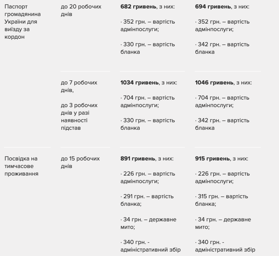Click the "Паспорт громадянина України для виїзду за кордон" row label
The image size is (279, 256).
pos(25,22)
